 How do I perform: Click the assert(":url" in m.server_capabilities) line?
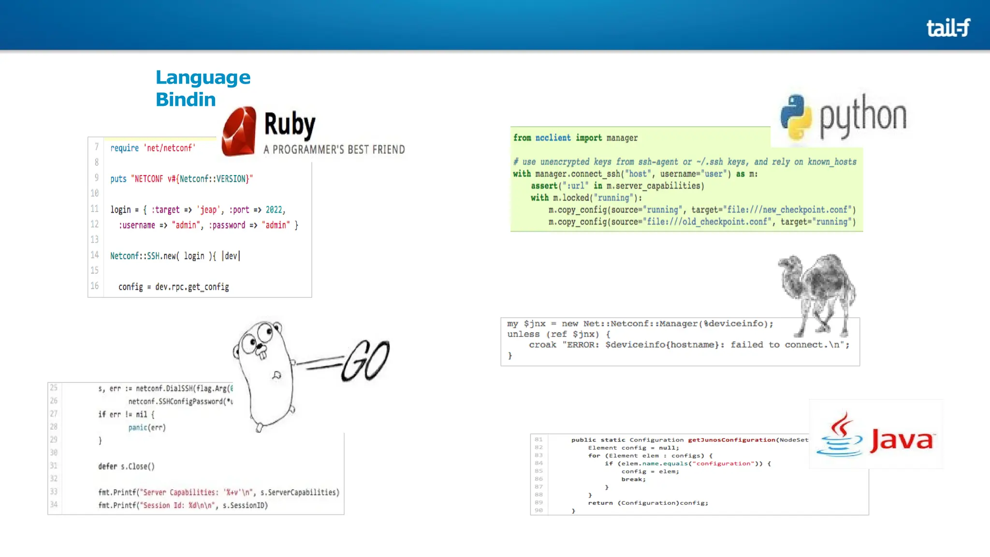coord(617,186)
